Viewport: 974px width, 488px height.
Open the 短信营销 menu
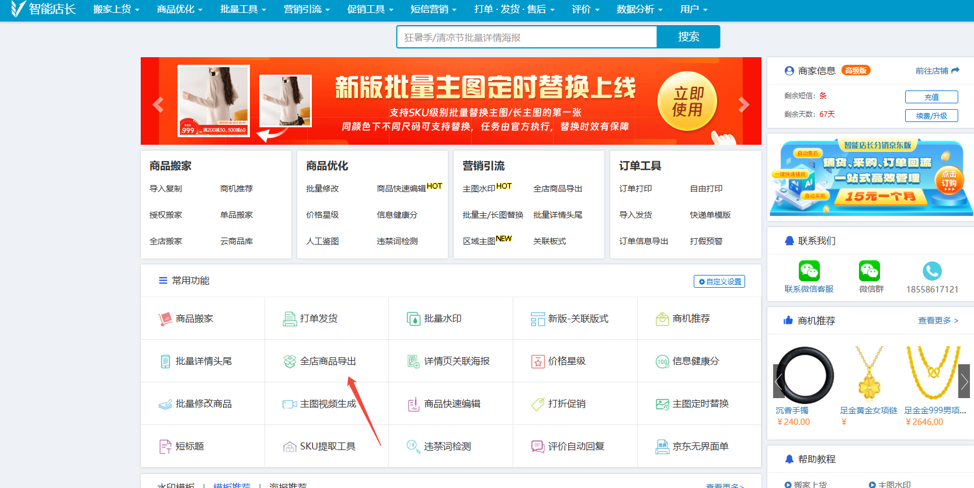[433, 9]
